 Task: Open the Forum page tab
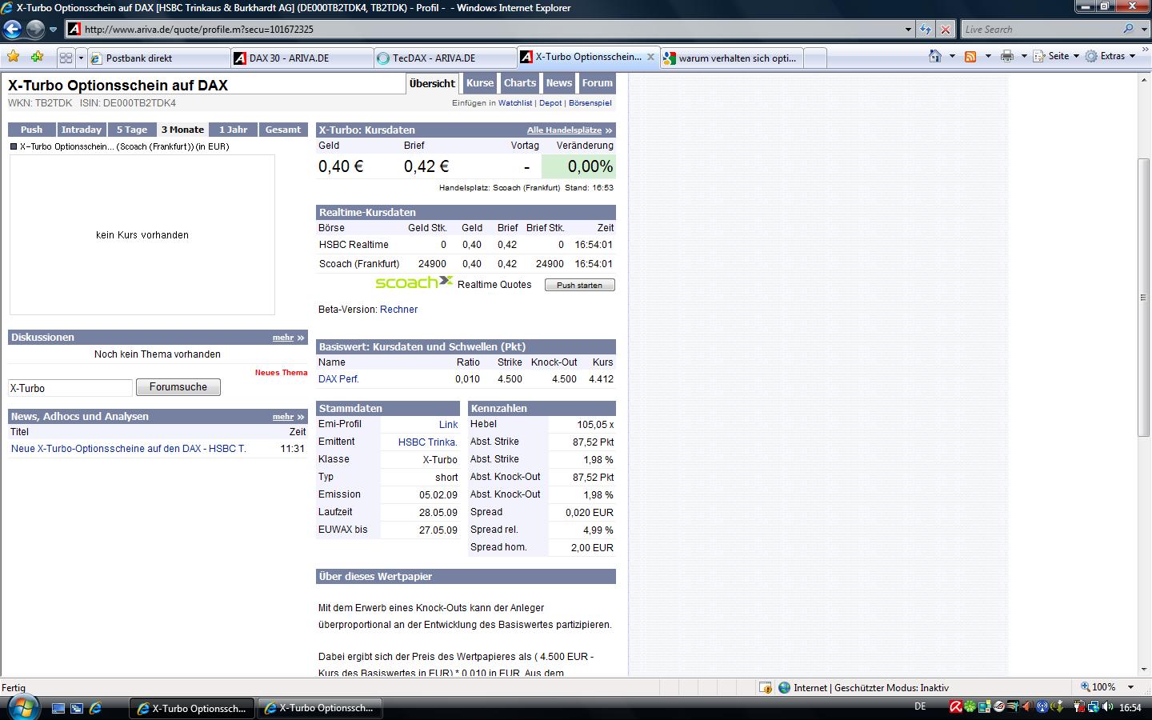pyautogui.click(x=597, y=83)
